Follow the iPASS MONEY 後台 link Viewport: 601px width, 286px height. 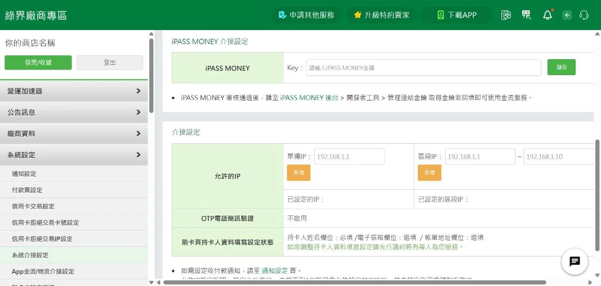point(309,98)
